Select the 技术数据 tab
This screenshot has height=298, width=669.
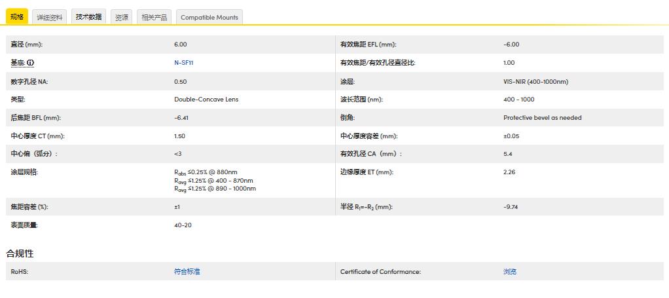[88, 17]
